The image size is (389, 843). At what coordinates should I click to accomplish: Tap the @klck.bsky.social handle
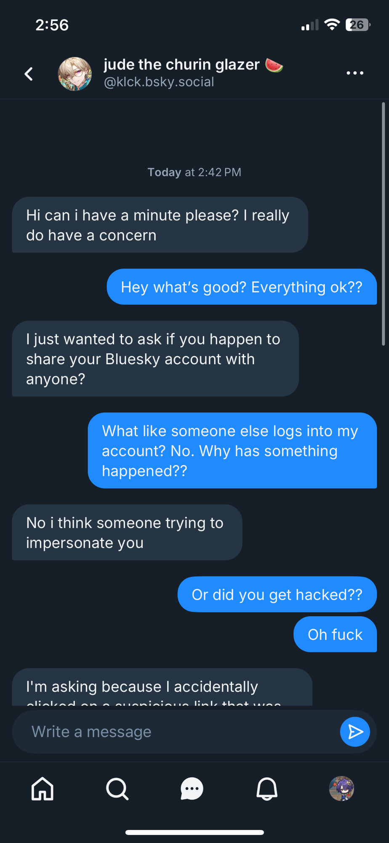159,82
